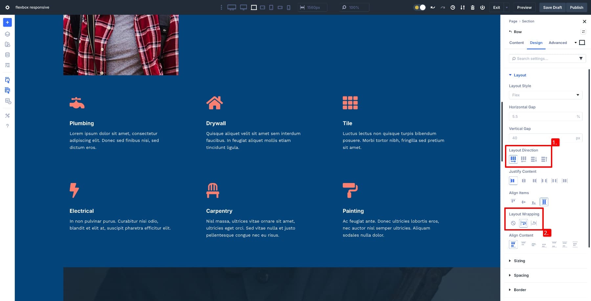Select the phone view icon
This screenshot has width=591, height=301.
289,7
